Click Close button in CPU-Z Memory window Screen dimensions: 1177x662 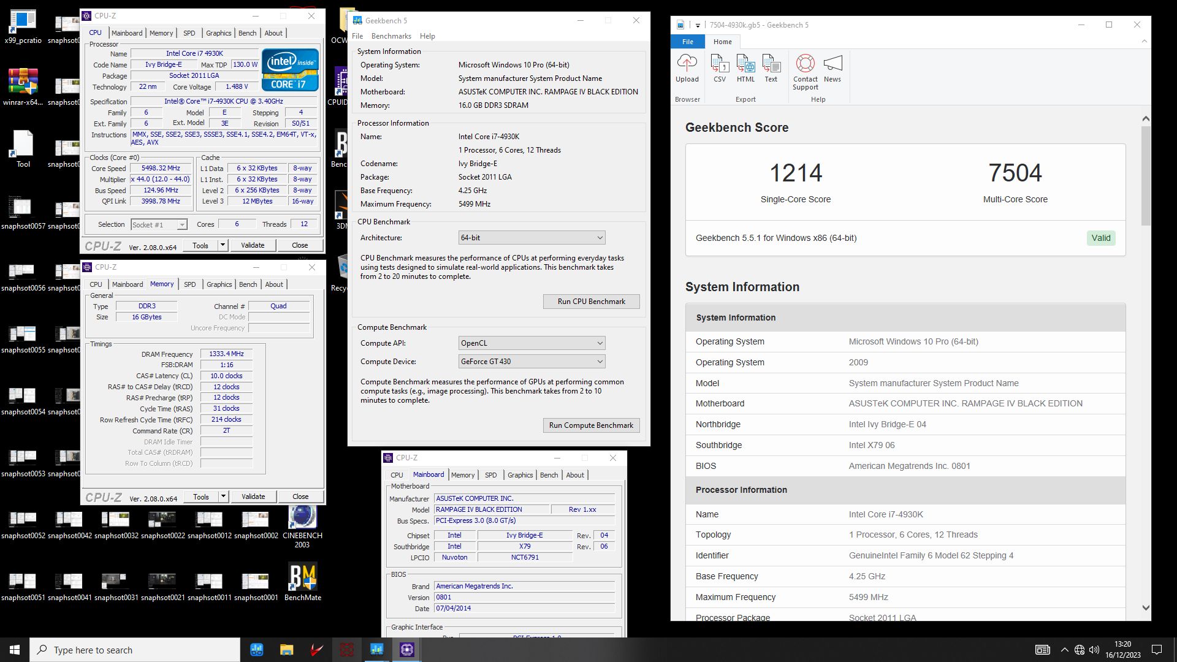pos(300,496)
